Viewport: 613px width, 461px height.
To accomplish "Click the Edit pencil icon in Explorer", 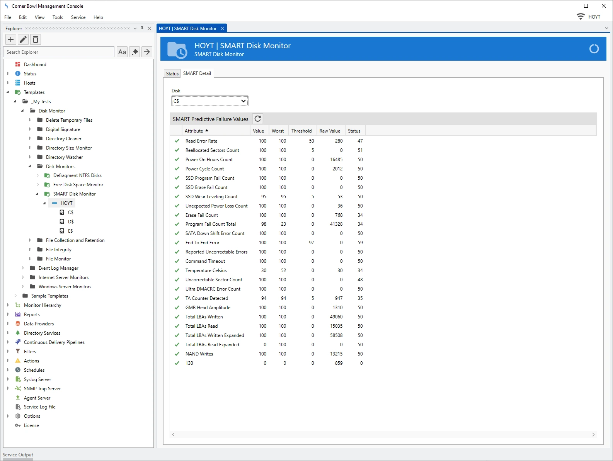I will pos(23,39).
